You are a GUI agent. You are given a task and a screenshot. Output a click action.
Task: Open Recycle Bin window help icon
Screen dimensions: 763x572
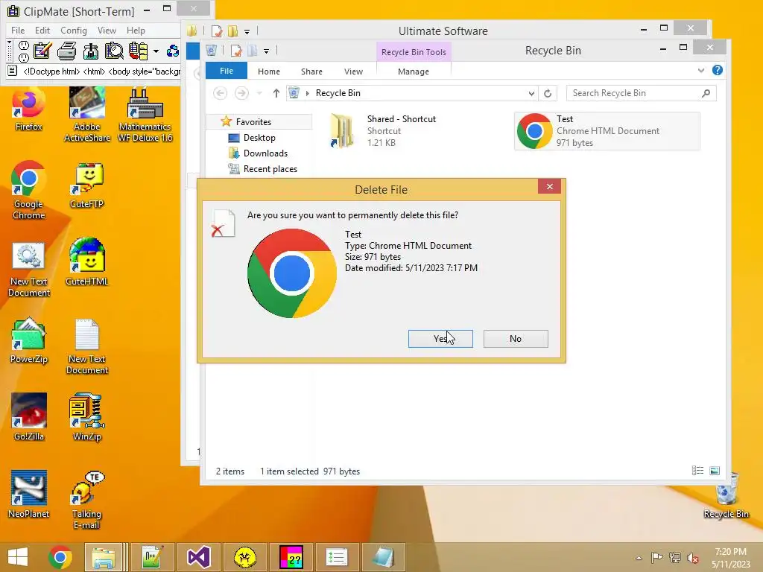pos(718,70)
